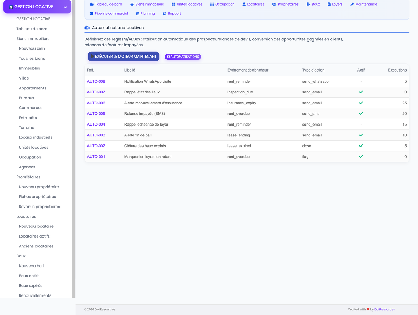Click 'lease_ending' trigger event cell

point(239,135)
